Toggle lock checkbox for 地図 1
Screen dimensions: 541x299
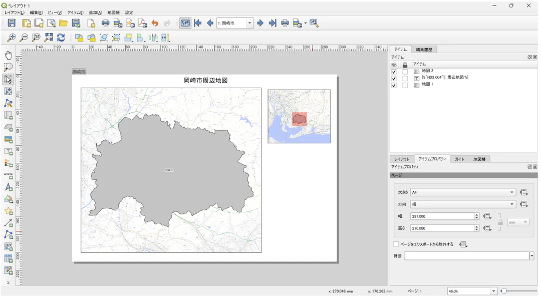pyautogui.click(x=405, y=85)
